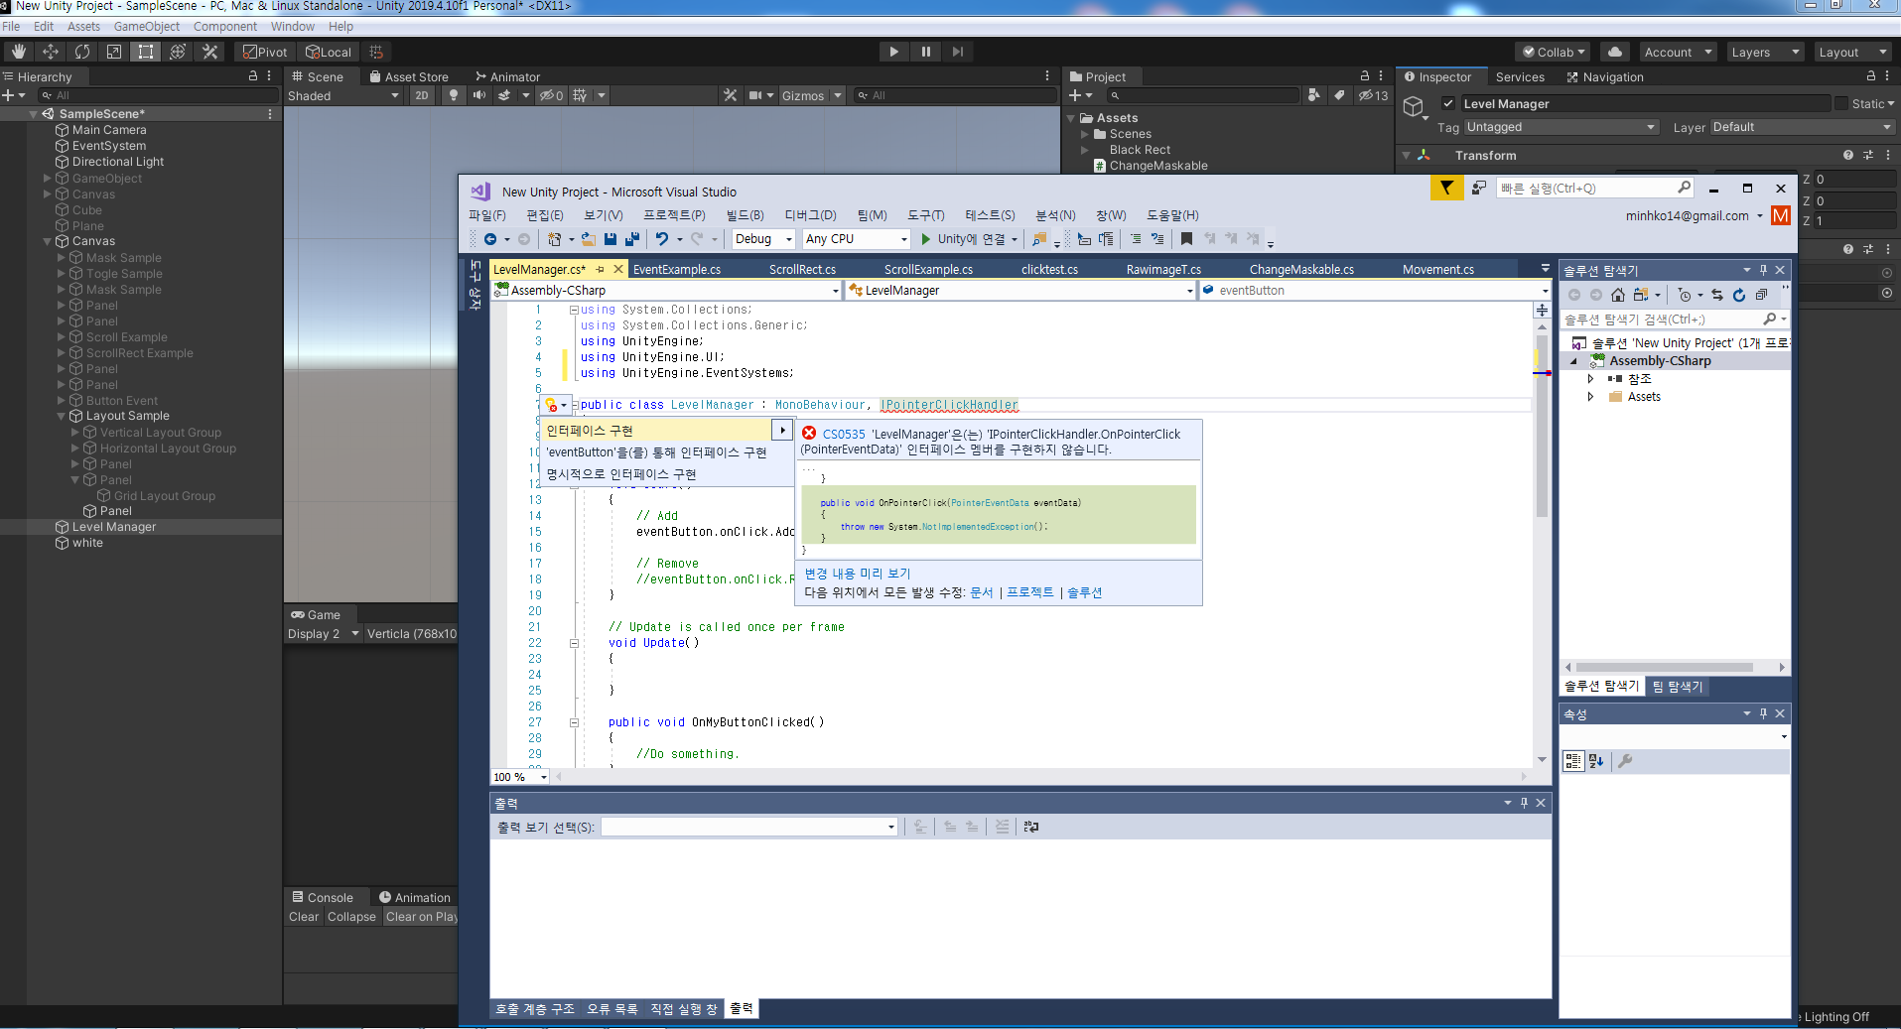Select the Transform tool in Unity toolbar

coord(178,52)
